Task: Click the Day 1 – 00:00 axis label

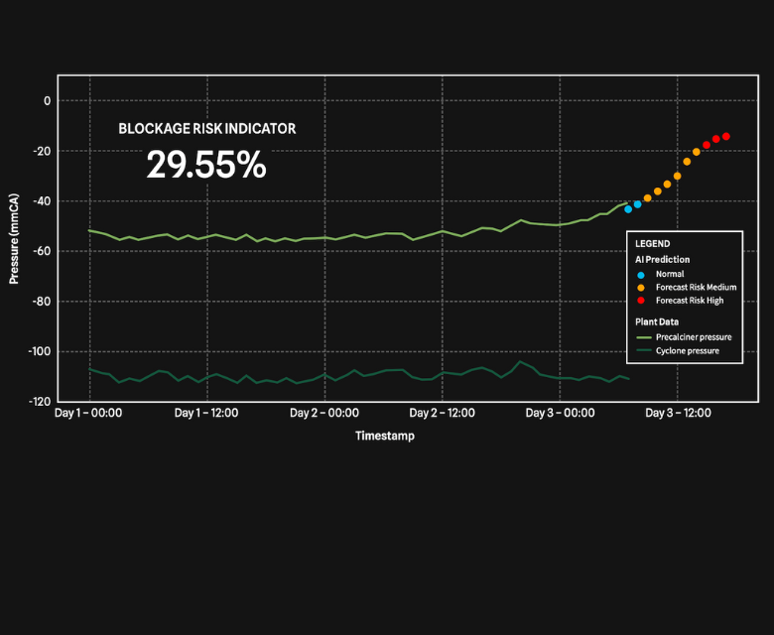Action: click(x=88, y=413)
